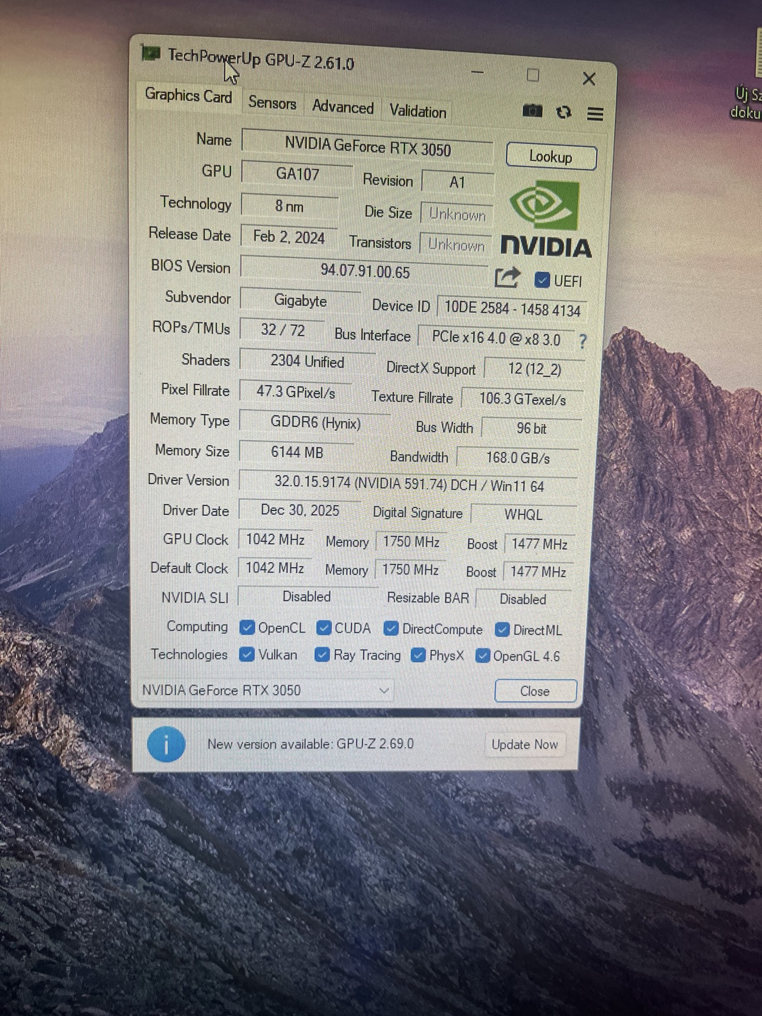The image size is (762, 1016).
Task: Click the Transistors Unknown field
Action: (x=456, y=245)
